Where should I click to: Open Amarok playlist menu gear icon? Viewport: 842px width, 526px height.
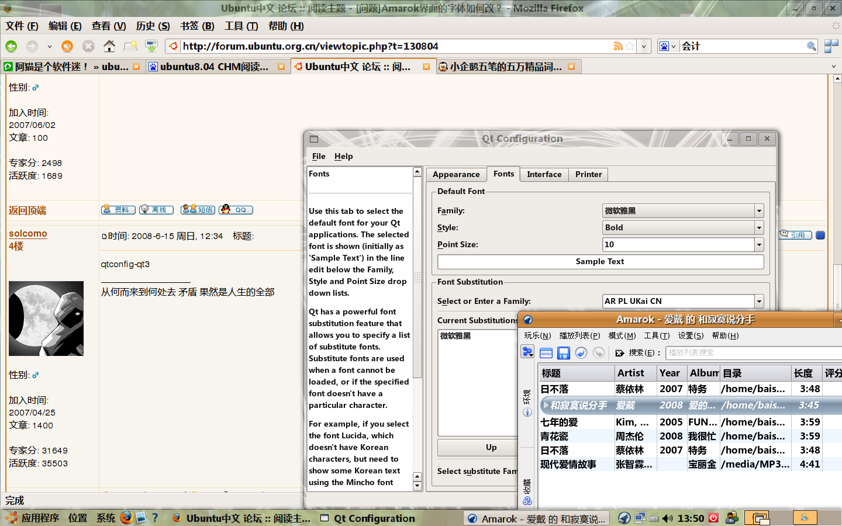click(x=527, y=352)
